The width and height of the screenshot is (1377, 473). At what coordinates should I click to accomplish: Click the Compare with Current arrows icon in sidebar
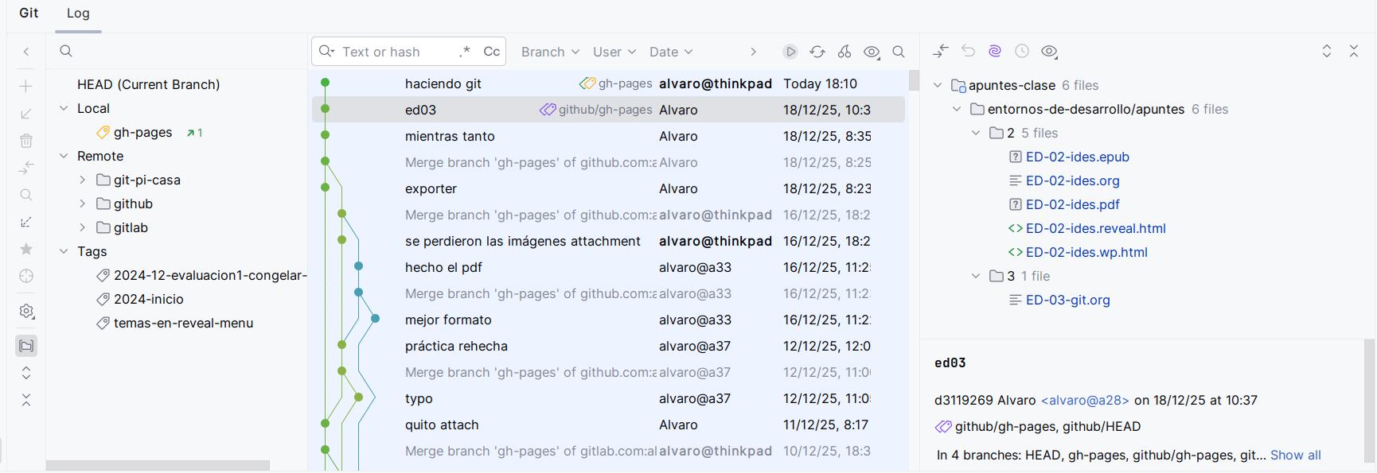pos(26,168)
